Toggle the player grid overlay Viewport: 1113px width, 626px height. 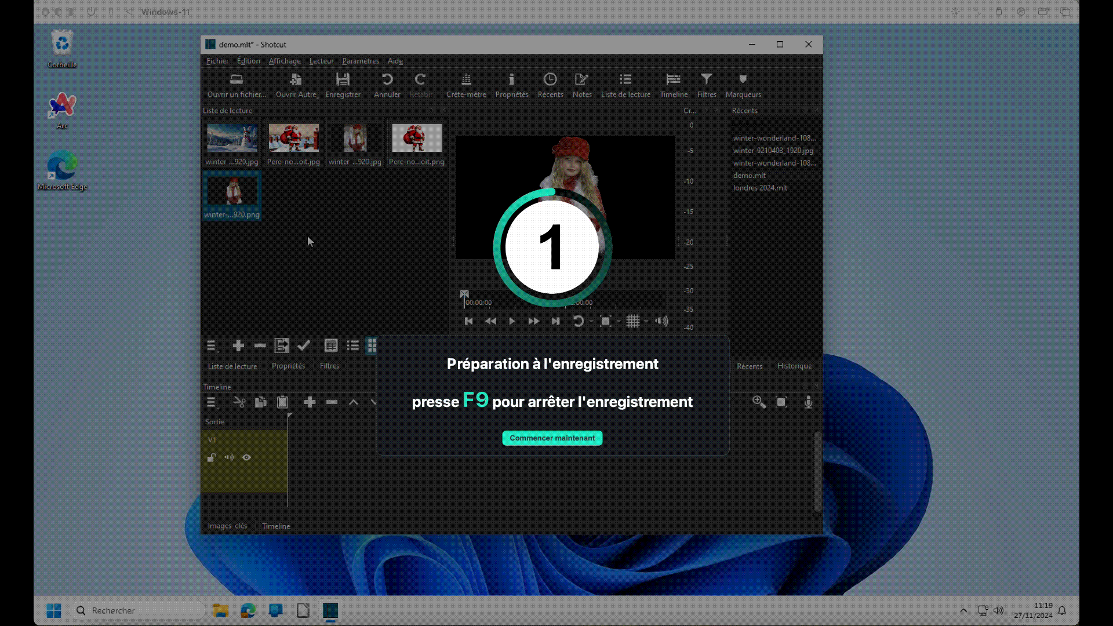click(x=633, y=321)
